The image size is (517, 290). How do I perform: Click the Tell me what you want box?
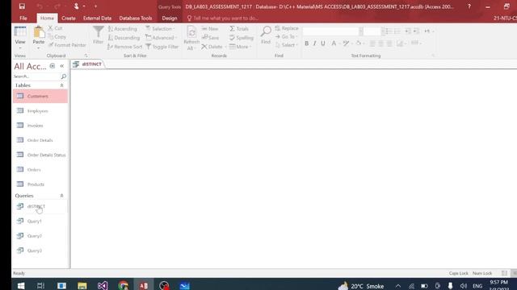point(223,18)
